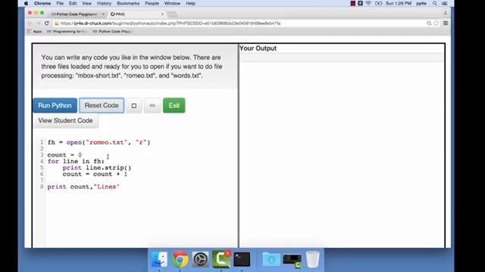Viewport: 485px width, 272px height.
Task: Click the undo arrow button beside Exit
Action: pos(152,106)
